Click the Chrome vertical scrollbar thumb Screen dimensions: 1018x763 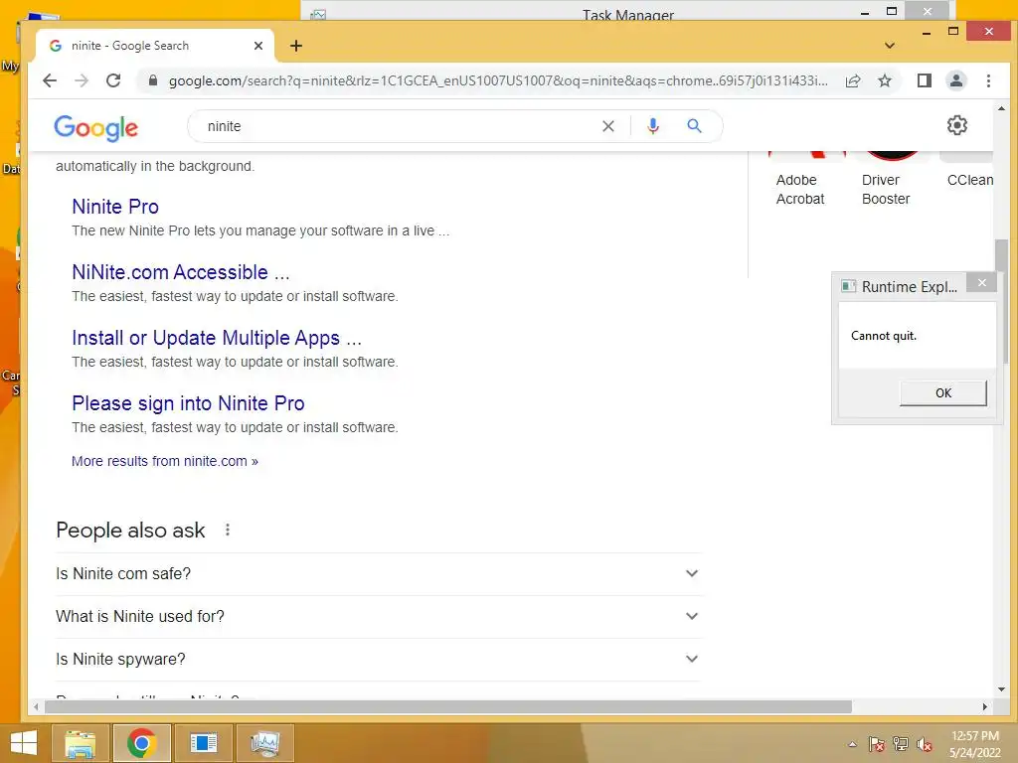(x=1001, y=257)
